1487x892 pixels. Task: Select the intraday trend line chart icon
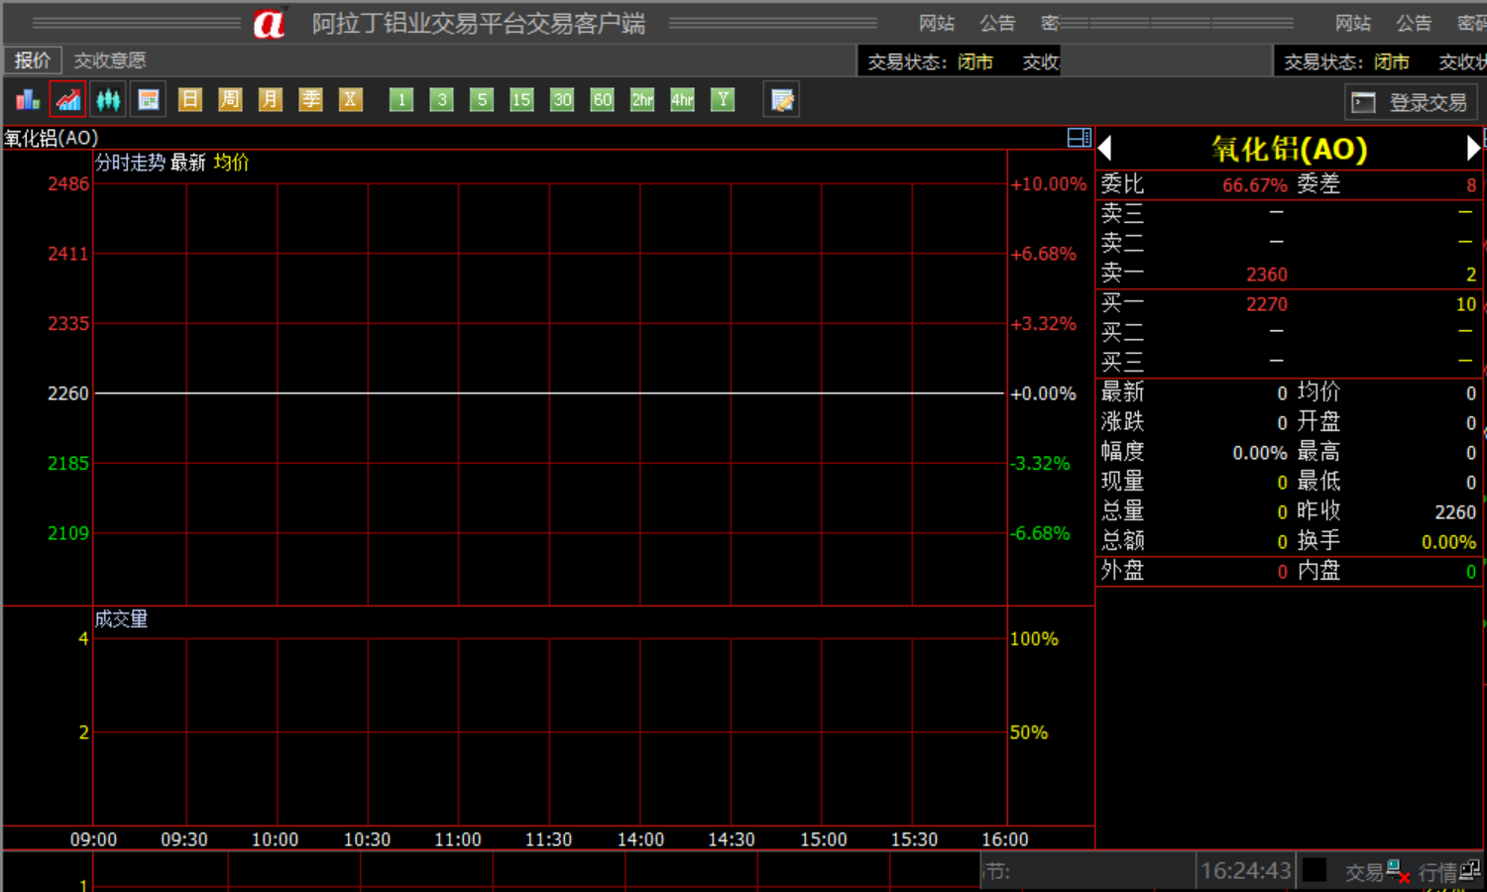pyautogui.click(x=67, y=100)
